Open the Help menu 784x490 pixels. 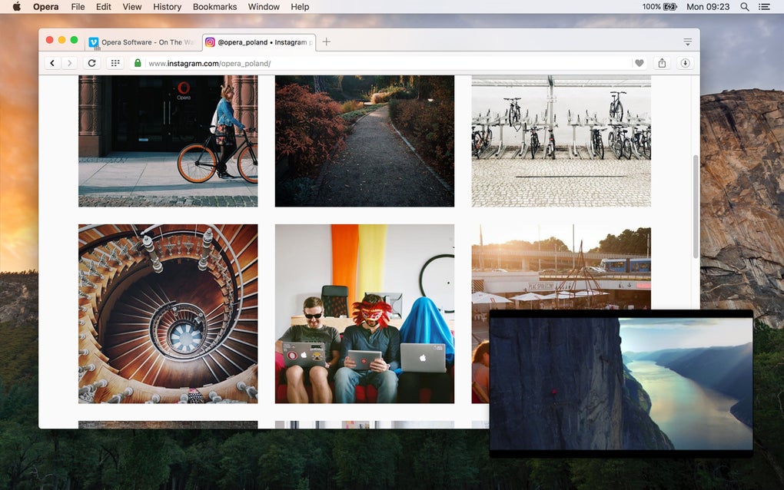coord(300,6)
